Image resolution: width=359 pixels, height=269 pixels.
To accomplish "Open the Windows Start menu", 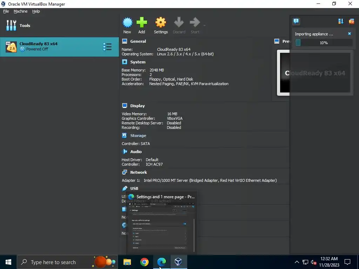I will point(8,262).
